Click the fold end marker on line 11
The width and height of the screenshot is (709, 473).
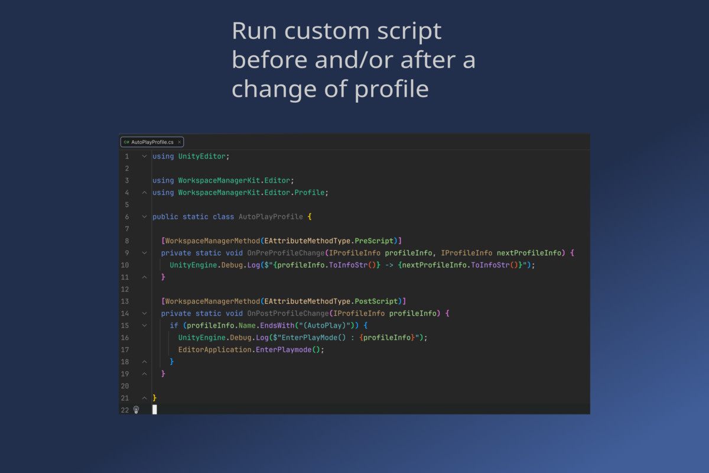pyautogui.click(x=144, y=277)
